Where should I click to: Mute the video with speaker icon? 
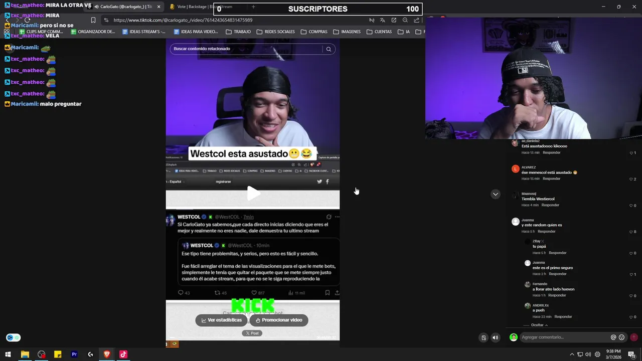coord(495,337)
